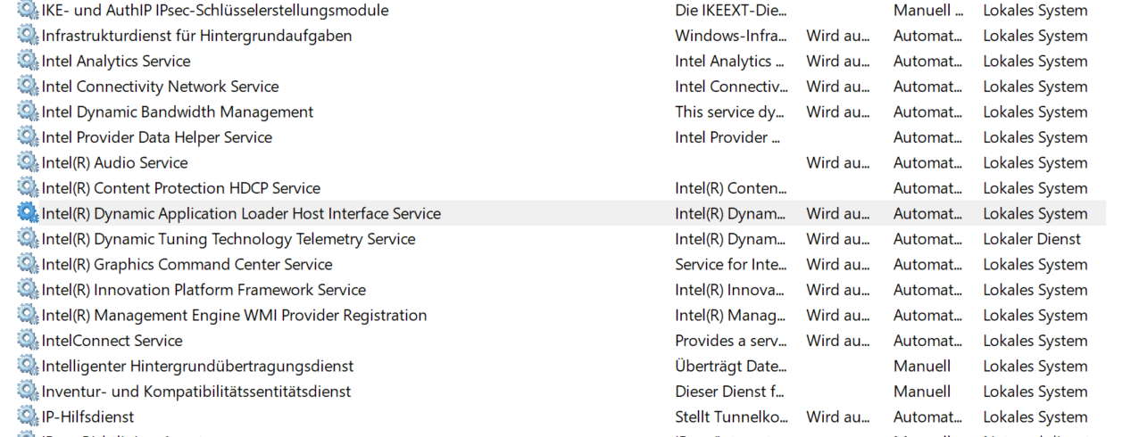Select Intel(R) Dynamic Tuning Technology Telemetry Service
This screenshot has width=1139, height=437.
228,239
